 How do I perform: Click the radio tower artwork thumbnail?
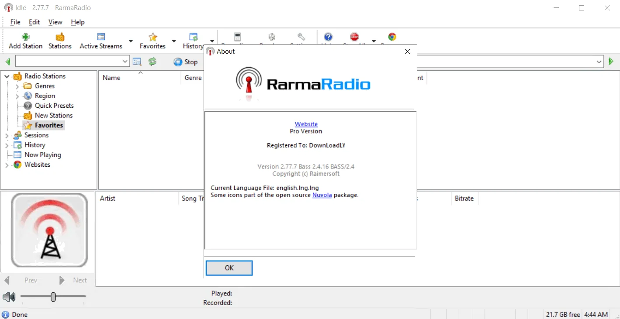click(49, 230)
